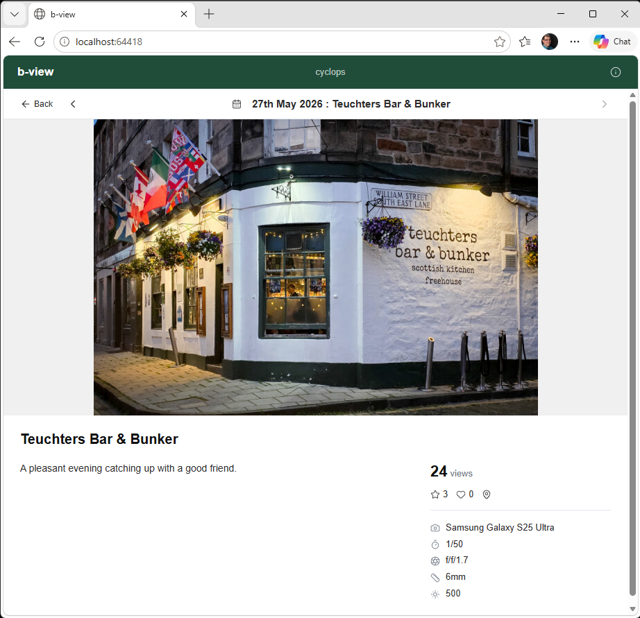Click the aperture icon beside f/f/1.7
The image size is (640, 618).
pyautogui.click(x=435, y=561)
